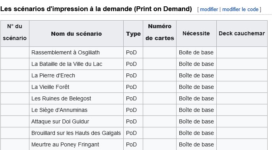Image resolution: width=272 pixels, height=150 pixels.
Task: Select 'Meurtre au Poney Fringant' cell
Action: (x=76, y=144)
